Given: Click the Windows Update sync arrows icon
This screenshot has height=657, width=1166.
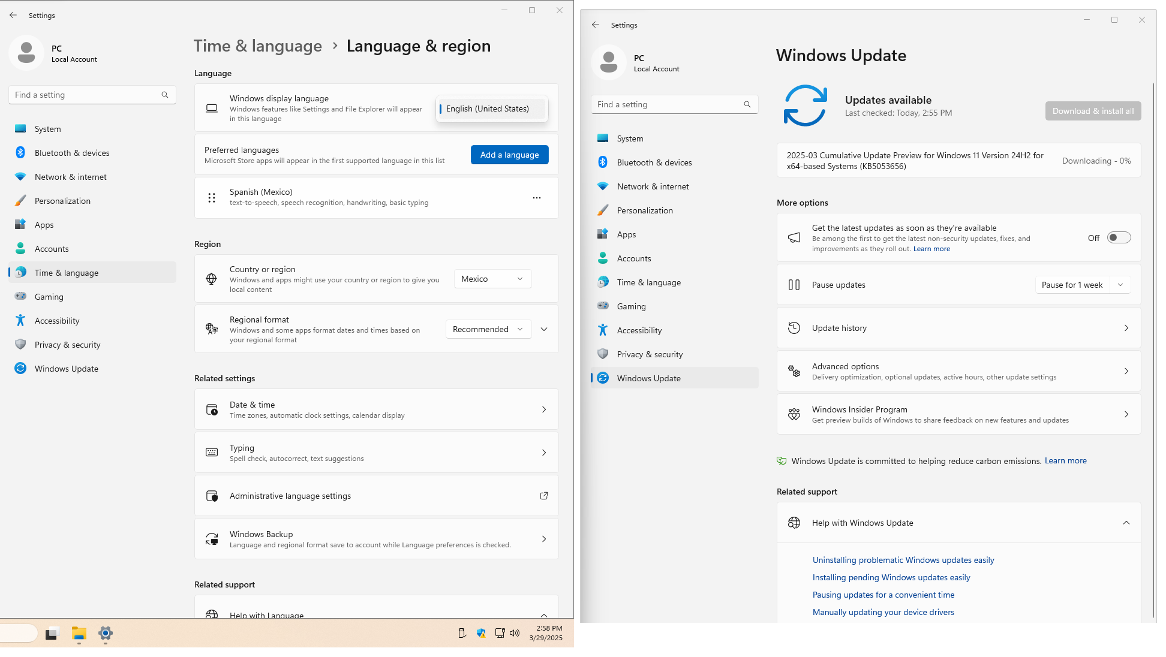Looking at the screenshot, I should (806, 106).
